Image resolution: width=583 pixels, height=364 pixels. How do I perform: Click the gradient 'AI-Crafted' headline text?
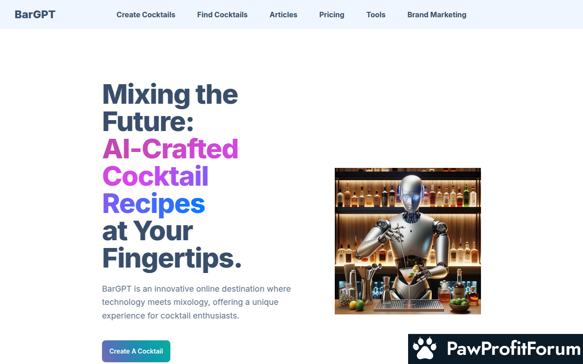(x=170, y=149)
